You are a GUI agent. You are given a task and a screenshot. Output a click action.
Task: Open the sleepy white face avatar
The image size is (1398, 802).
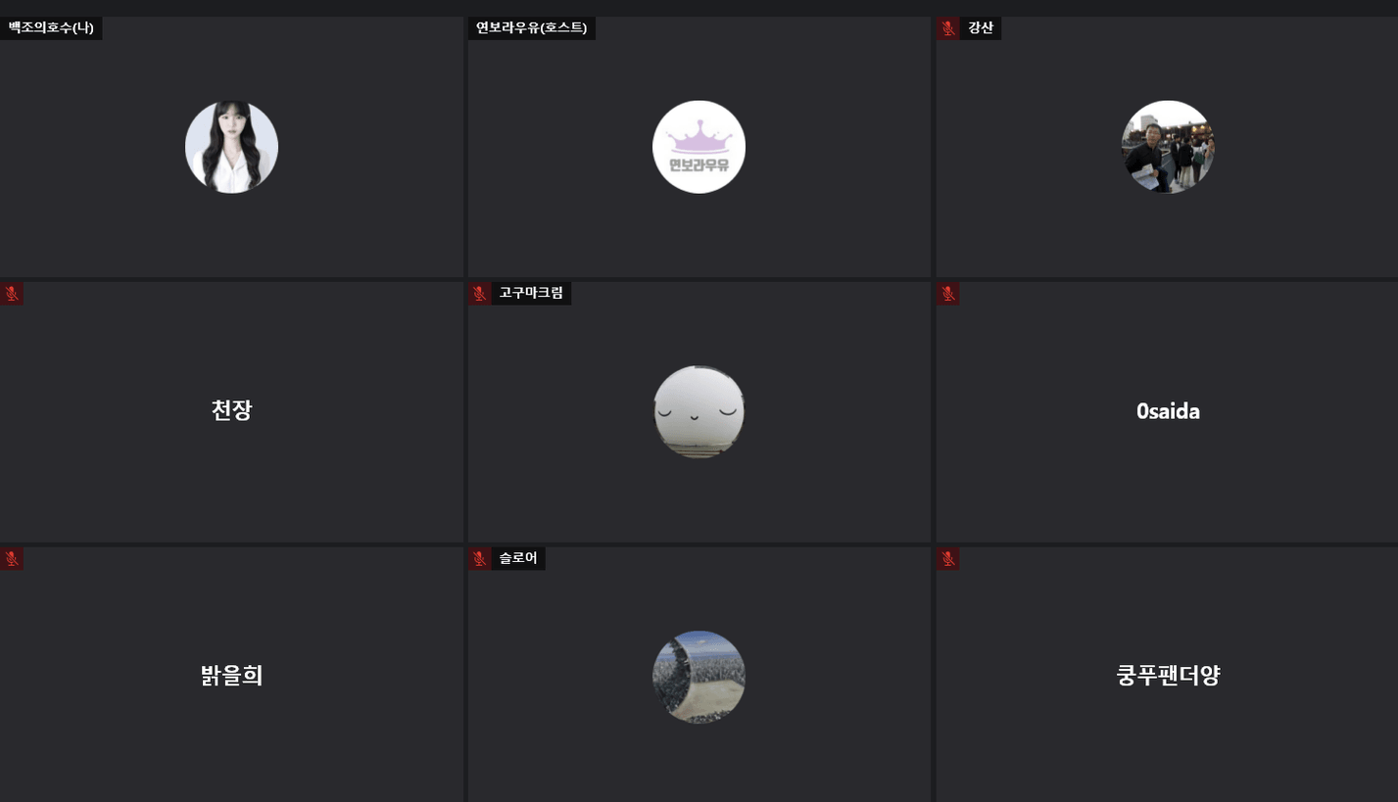coord(699,411)
